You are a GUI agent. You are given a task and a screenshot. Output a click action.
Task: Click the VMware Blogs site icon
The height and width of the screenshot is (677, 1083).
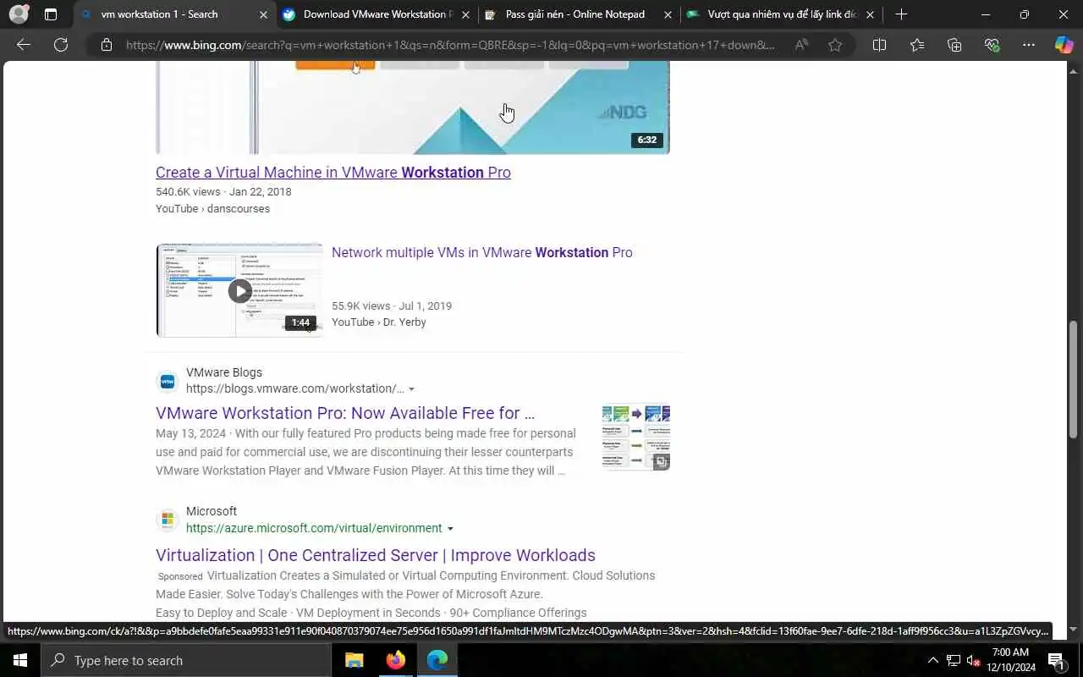point(168,381)
